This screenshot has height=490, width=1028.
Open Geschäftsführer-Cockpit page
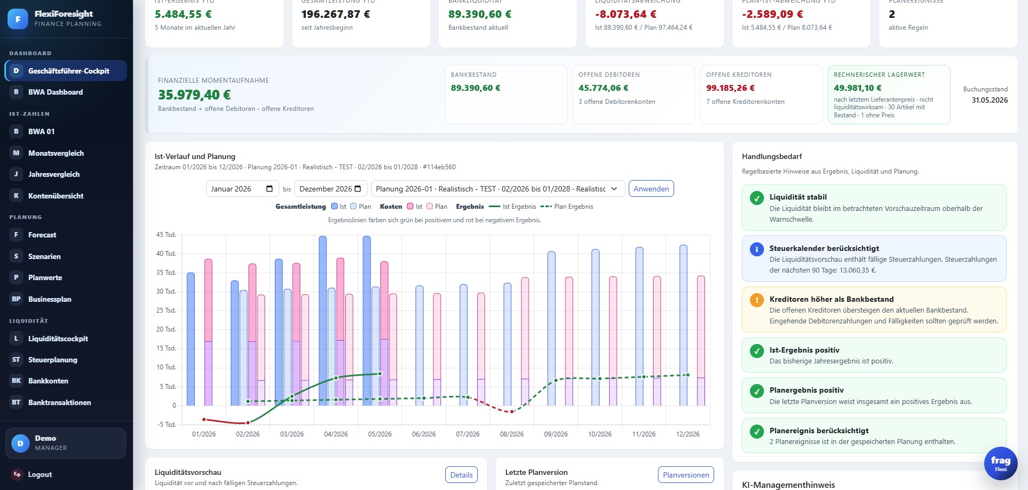click(x=66, y=71)
